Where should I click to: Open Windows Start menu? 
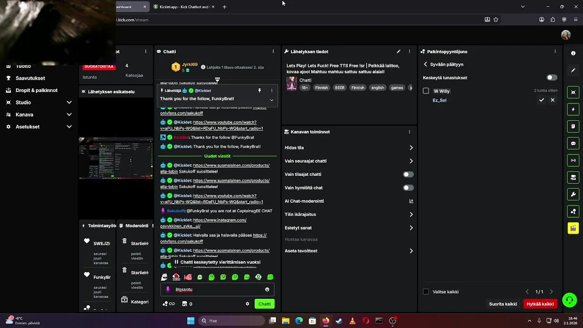click(x=191, y=321)
